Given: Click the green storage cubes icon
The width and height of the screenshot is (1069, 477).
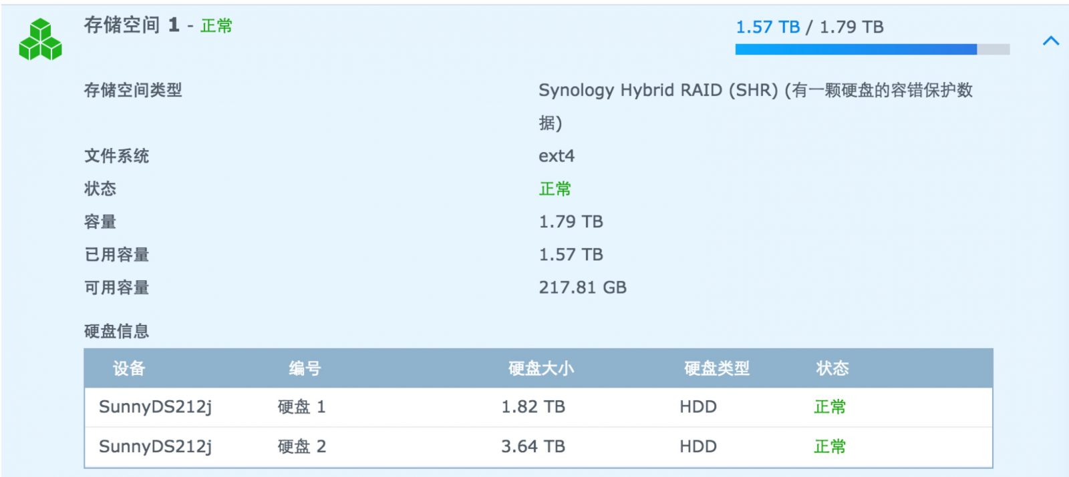Looking at the screenshot, I should [x=40, y=39].
